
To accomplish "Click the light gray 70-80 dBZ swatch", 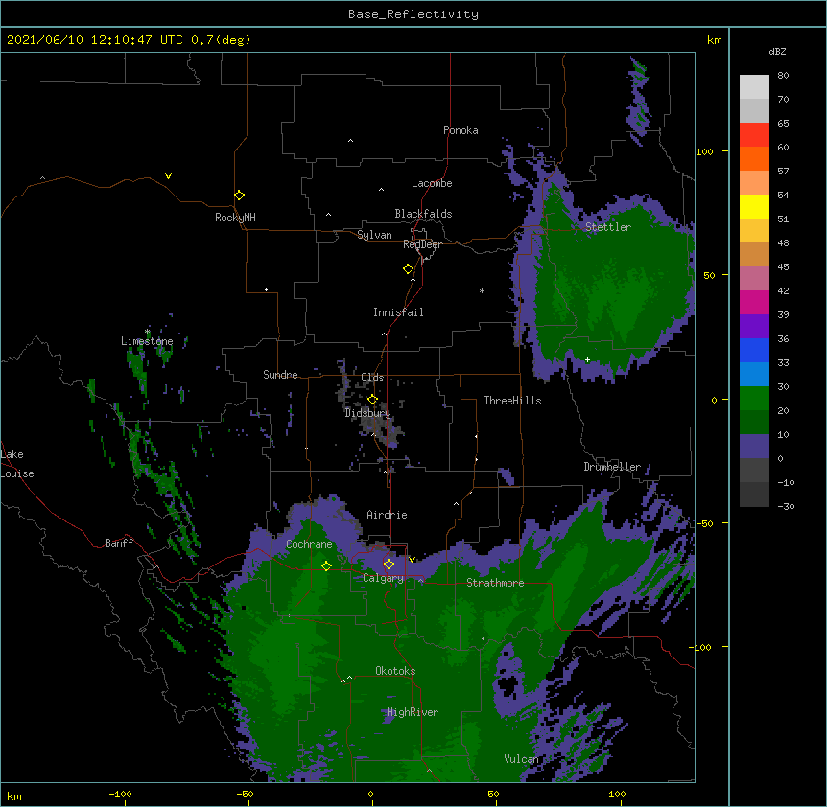I will pyautogui.click(x=754, y=87).
